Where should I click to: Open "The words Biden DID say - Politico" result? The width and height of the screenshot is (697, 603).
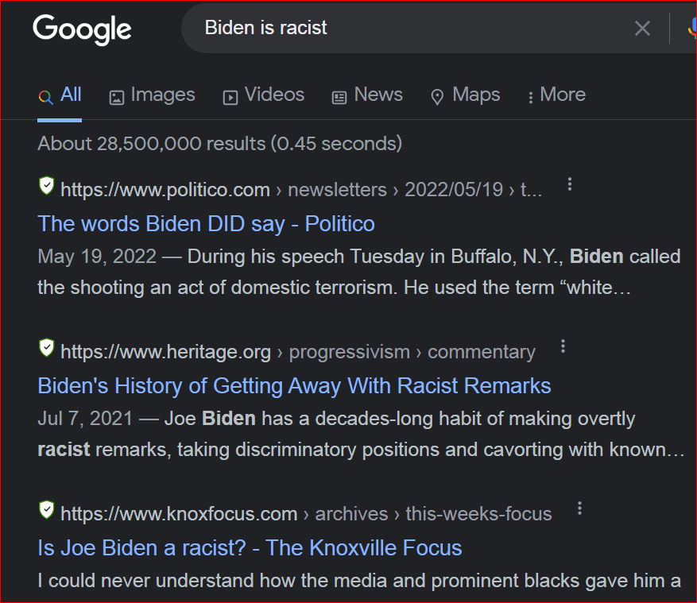click(206, 224)
